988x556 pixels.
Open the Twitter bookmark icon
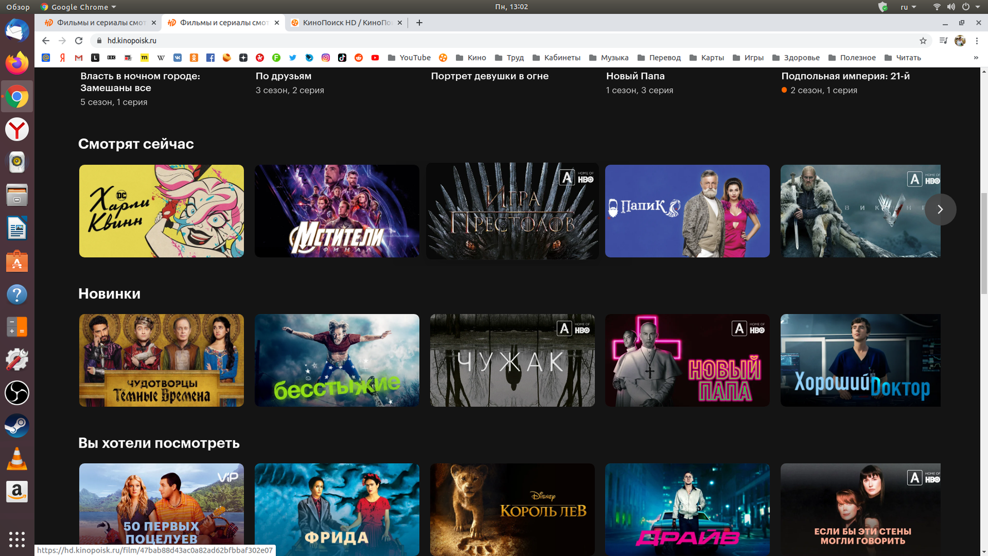[292, 58]
